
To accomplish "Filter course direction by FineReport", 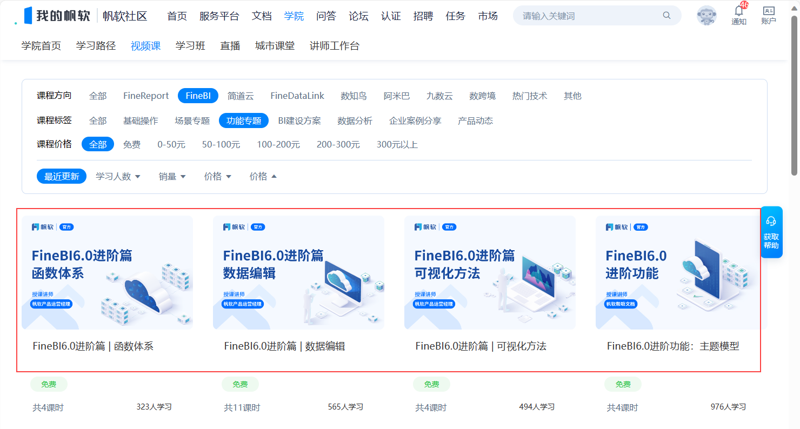I will click(146, 96).
